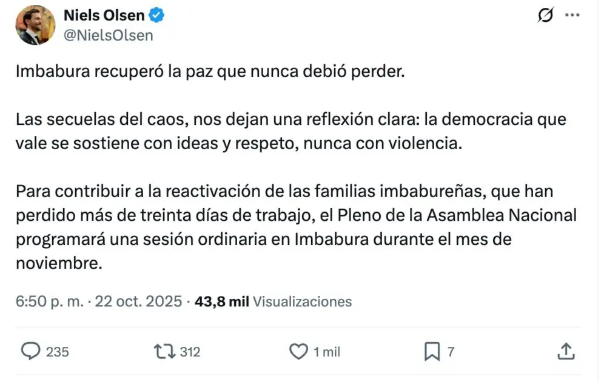Click the line 'Imbabura recuperó la paz'

click(x=209, y=72)
